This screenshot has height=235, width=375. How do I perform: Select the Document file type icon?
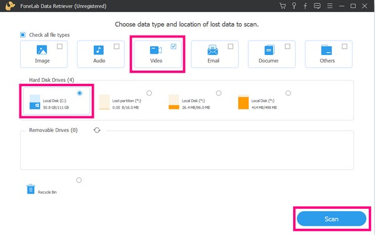[269, 50]
